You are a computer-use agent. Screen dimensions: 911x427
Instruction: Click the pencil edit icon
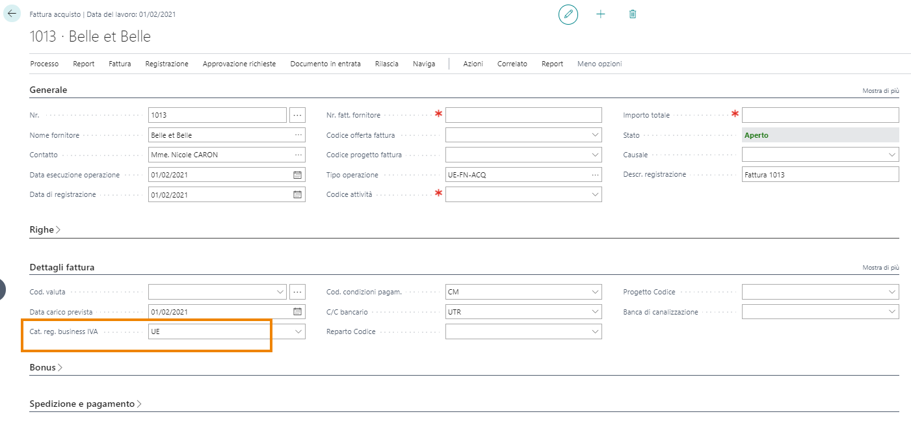(568, 14)
